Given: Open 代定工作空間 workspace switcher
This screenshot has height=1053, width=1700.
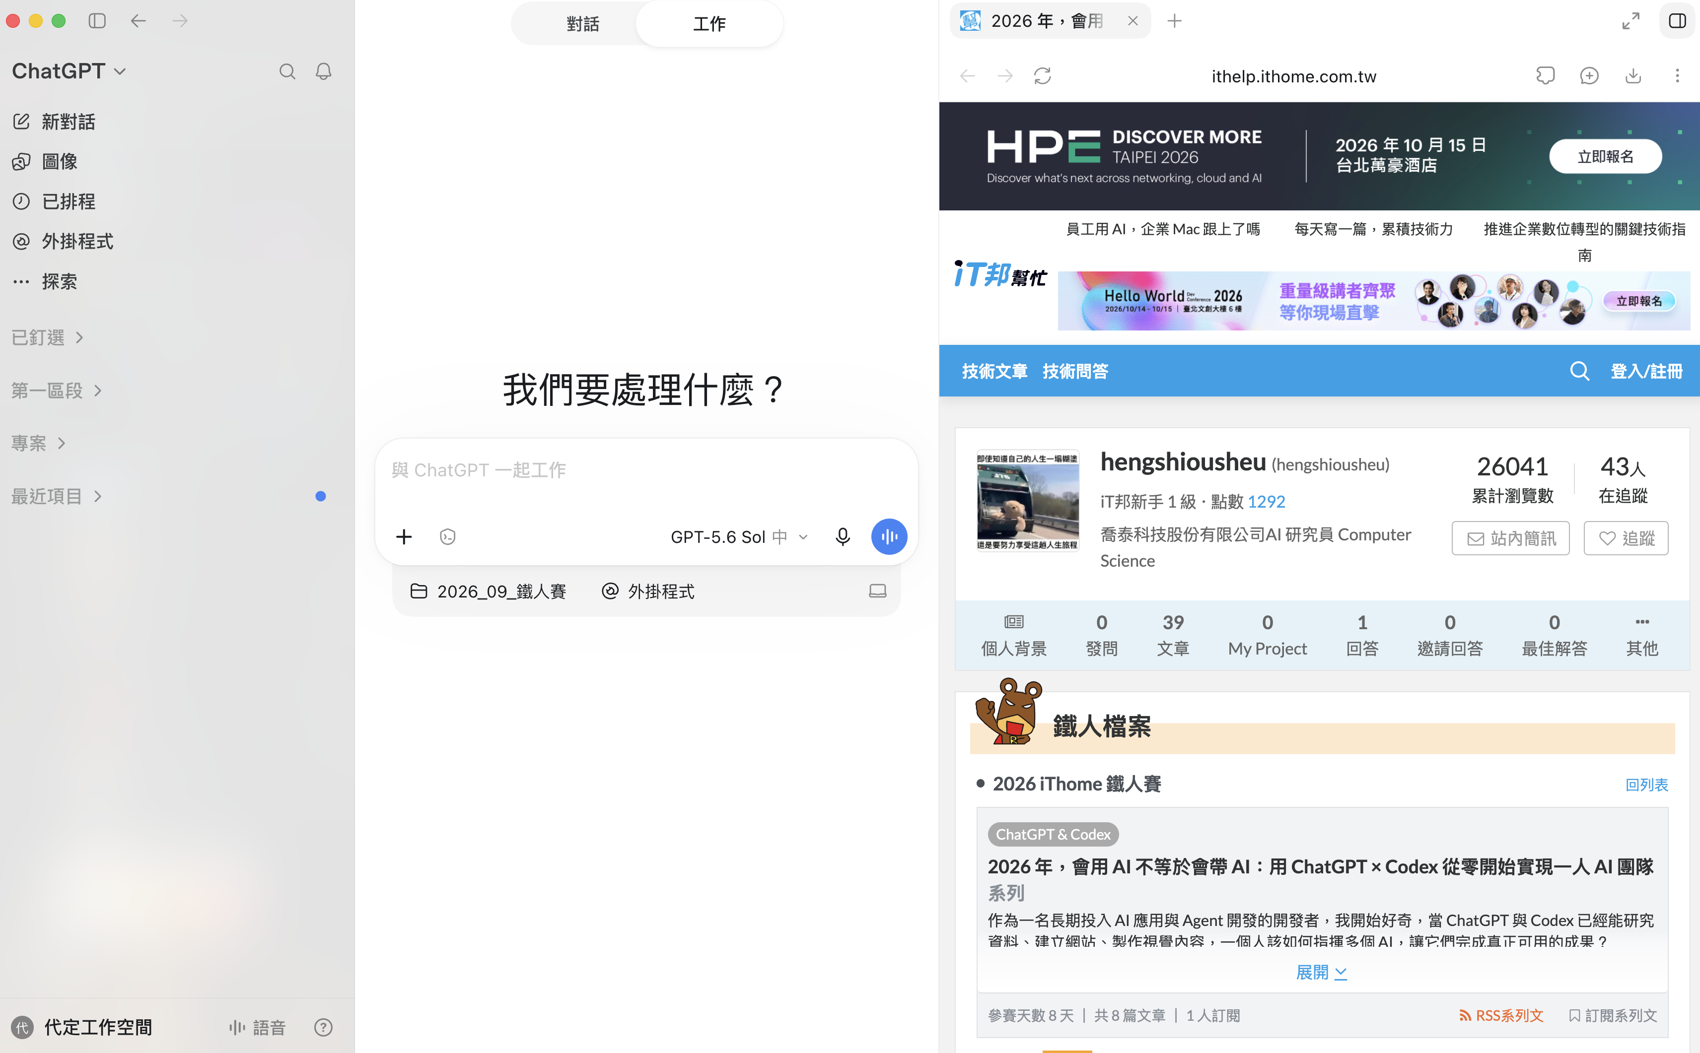Looking at the screenshot, I should (x=81, y=1027).
